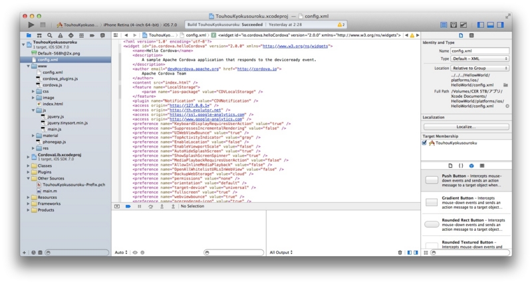The height and width of the screenshot is (284, 532).
Task: Expand the CordovaLib.xcodeproj project
Action: click(x=28, y=157)
